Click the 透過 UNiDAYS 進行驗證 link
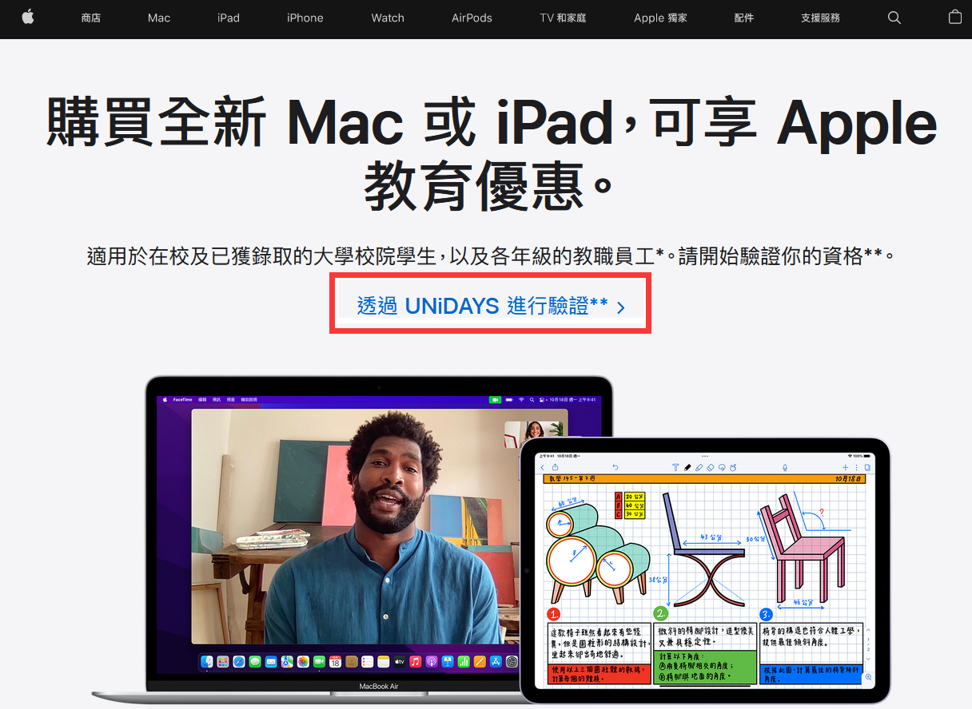The height and width of the screenshot is (709, 972). coord(490,306)
